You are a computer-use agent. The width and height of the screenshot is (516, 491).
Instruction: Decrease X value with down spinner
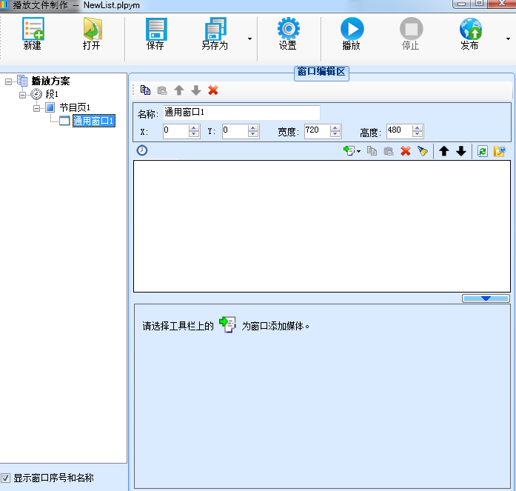pyautogui.click(x=194, y=134)
